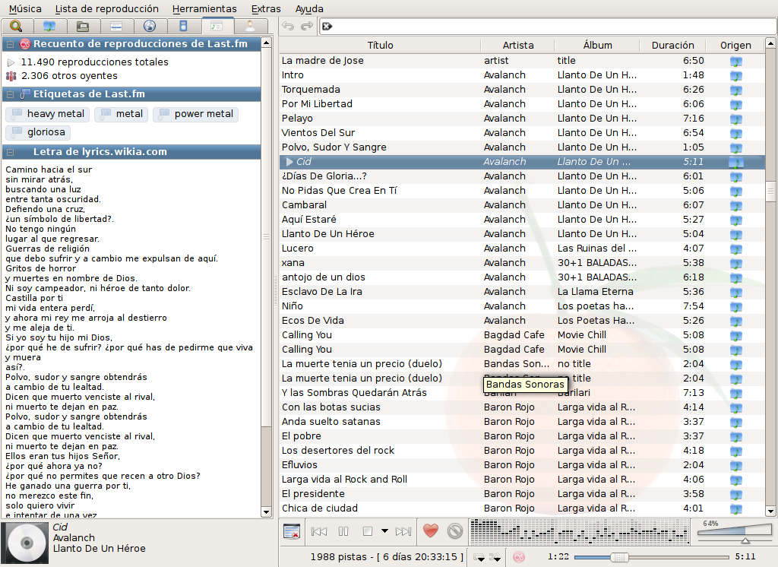This screenshot has height=567, width=778.
Task: Click scroll-down arrow of playlist scrollbar
Action: [770, 511]
